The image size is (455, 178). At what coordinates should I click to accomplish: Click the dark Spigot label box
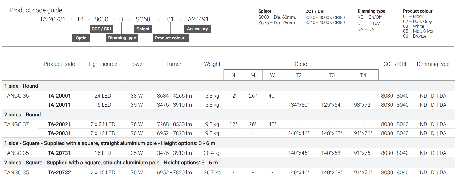coord(143,29)
